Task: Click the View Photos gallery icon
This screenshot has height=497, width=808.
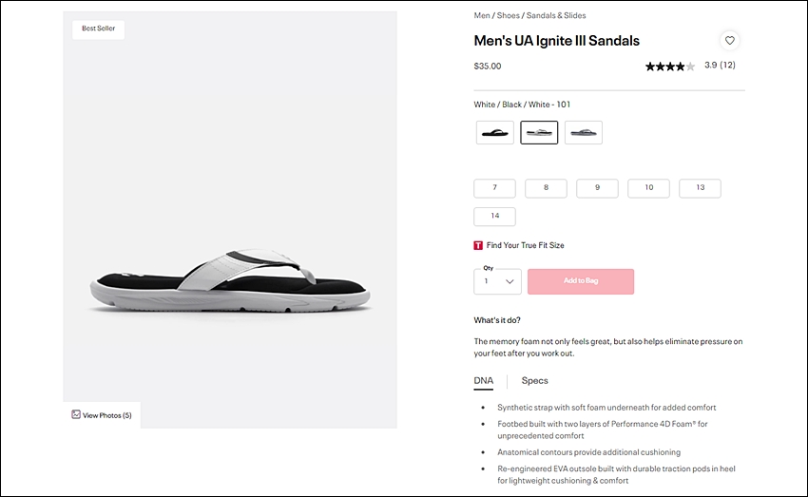Action: [76, 414]
